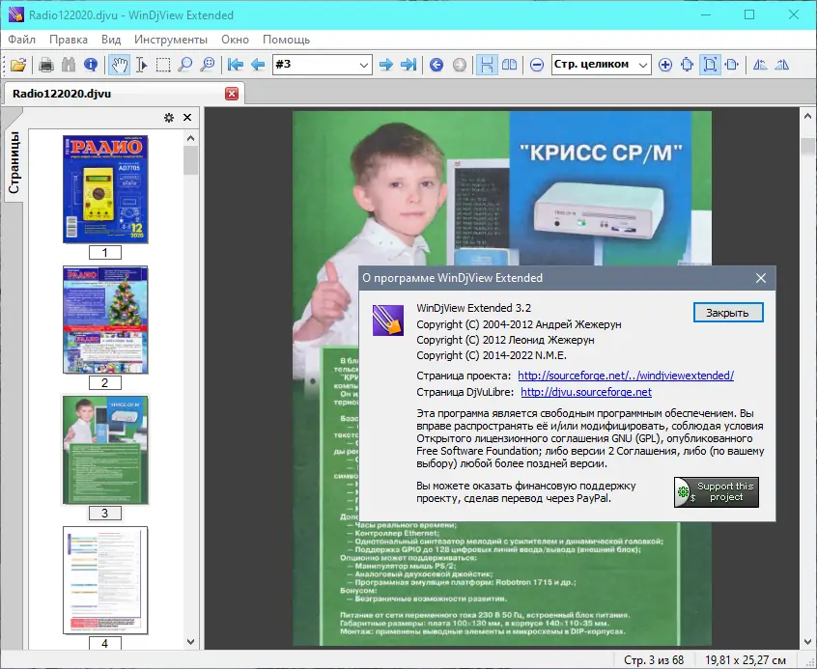The width and height of the screenshot is (817, 669).
Task: Click the thumbnails panel scrollbar thumb
Action: click(190, 160)
